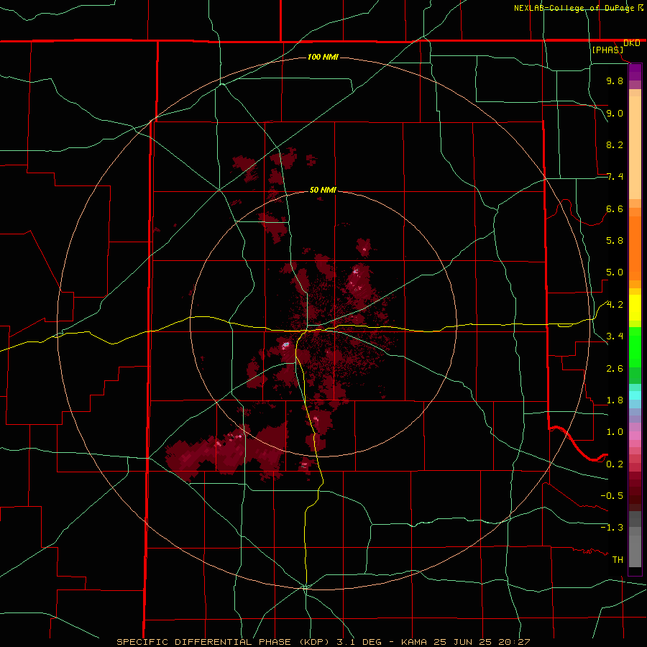Click the TH label on the legend
Screen dimensions: 647x647
618,560
